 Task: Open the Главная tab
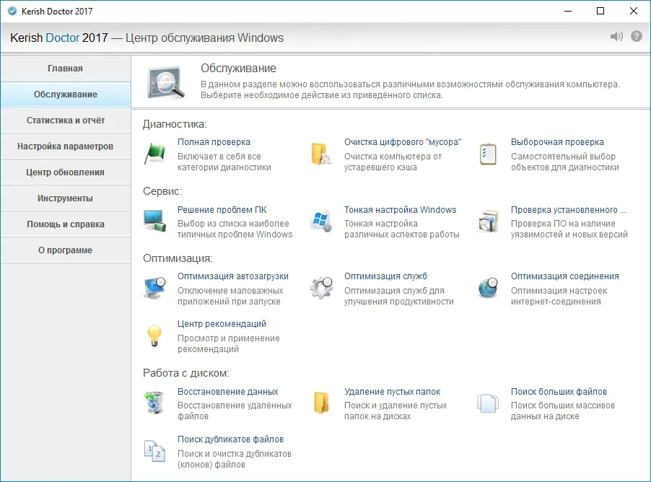click(65, 68)
